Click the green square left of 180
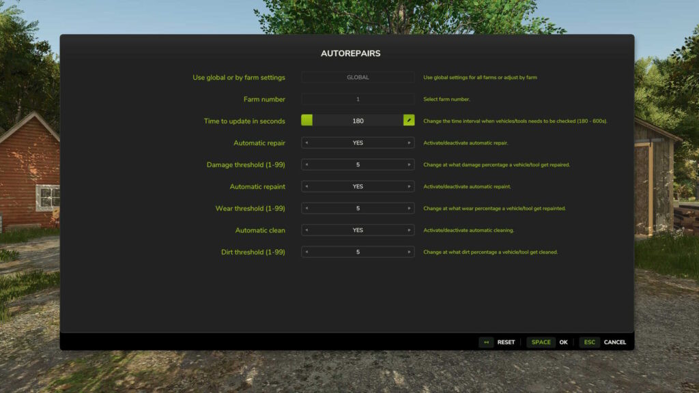 click(x=307, y=121)
